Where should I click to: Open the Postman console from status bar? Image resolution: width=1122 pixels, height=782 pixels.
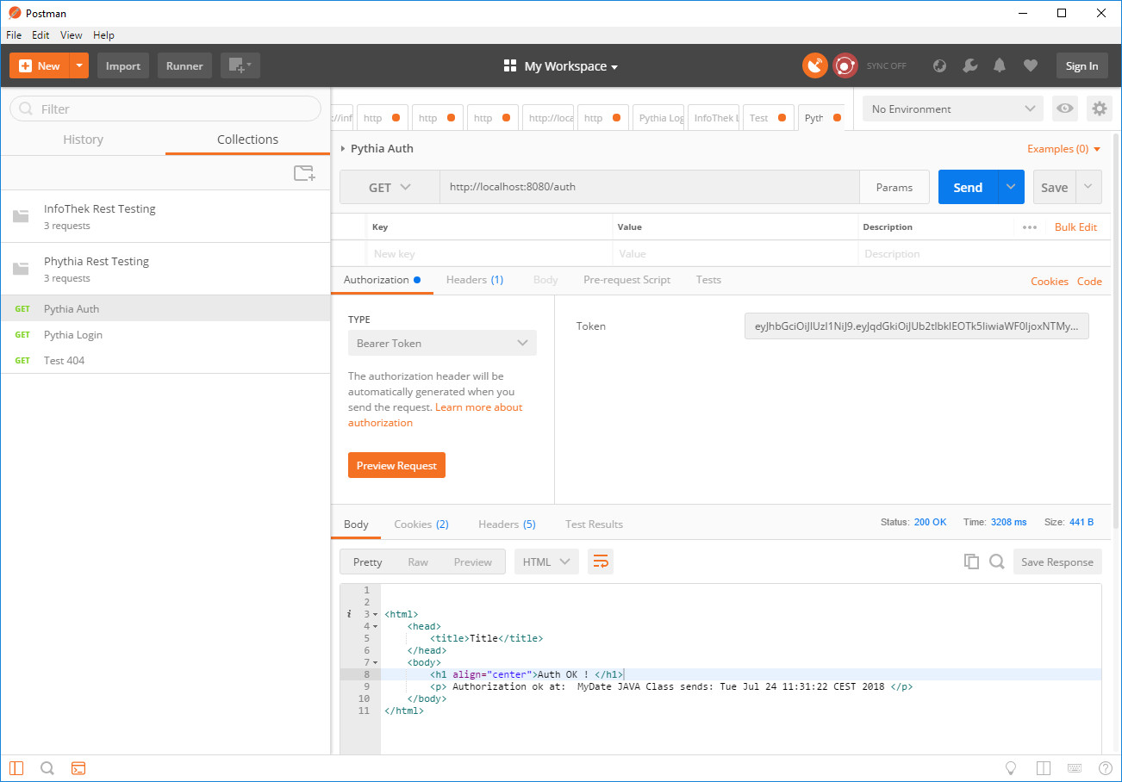(x=78, y=768)
